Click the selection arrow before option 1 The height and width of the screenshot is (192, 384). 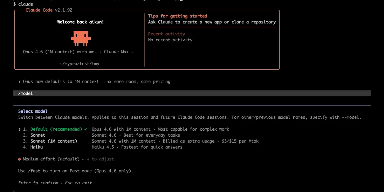click(x=20, y=129)
